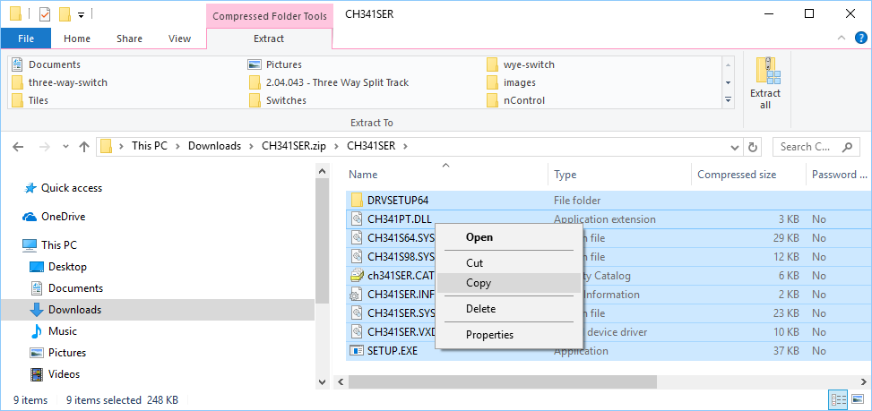Image resolution: width=872 pixels, height=411 pixels.
Task: Select nControl extract destination folder
Action: click(515, 100)
